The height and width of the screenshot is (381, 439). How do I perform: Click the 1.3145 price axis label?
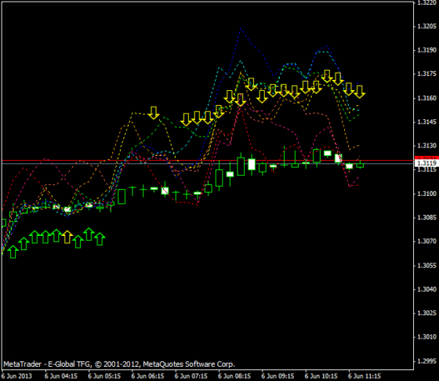(x=427, y=122)
